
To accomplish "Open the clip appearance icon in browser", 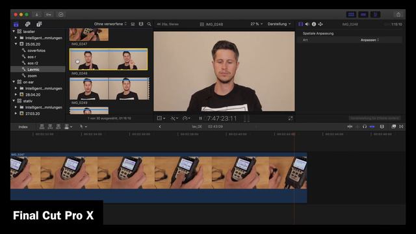I will (141, 24).
